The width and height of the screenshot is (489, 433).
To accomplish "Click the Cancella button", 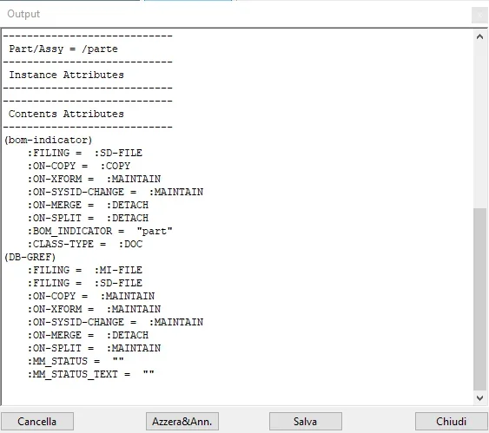I will (37, 421).
